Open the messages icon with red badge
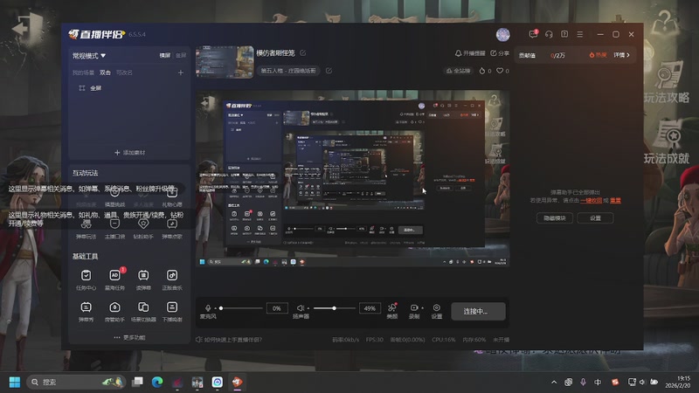The height and width of the screenshot is (393, 699). coord(533,34)
